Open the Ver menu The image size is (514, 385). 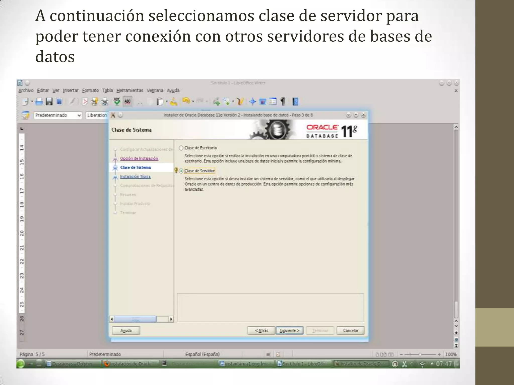[56, 90]
